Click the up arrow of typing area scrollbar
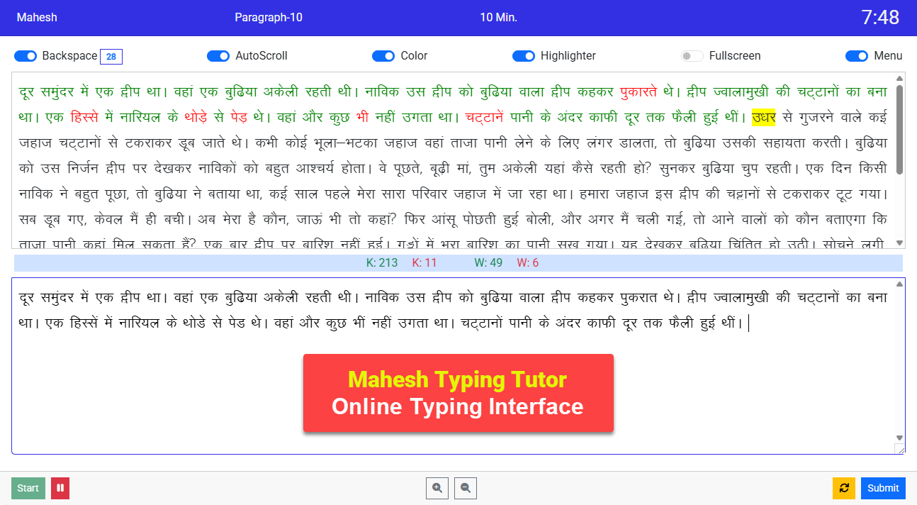917x505 pixels. point(900,284)
